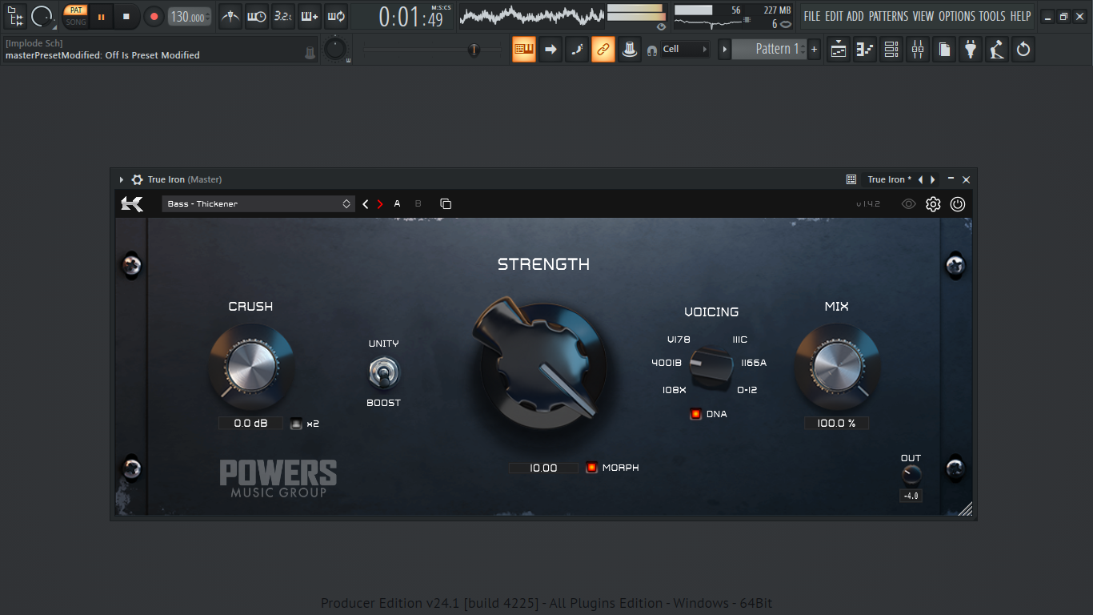Click the file/pattern browser icon at top-left
The height and width of the screenshot is (615, 1093).
[15, 16]
